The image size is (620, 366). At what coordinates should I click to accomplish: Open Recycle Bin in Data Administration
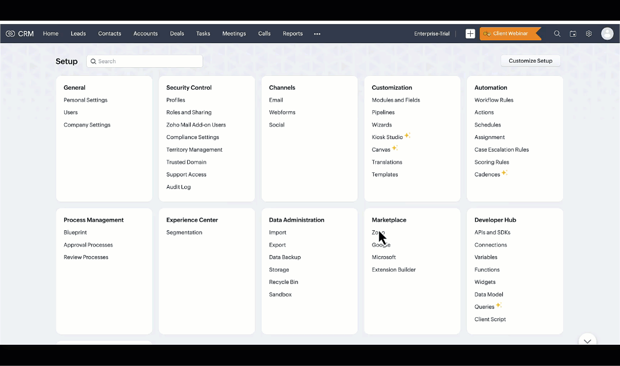pos(284,282)
